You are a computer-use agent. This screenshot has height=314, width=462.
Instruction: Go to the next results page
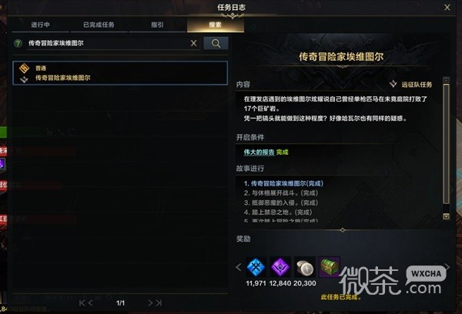click(x=150, y=302)
